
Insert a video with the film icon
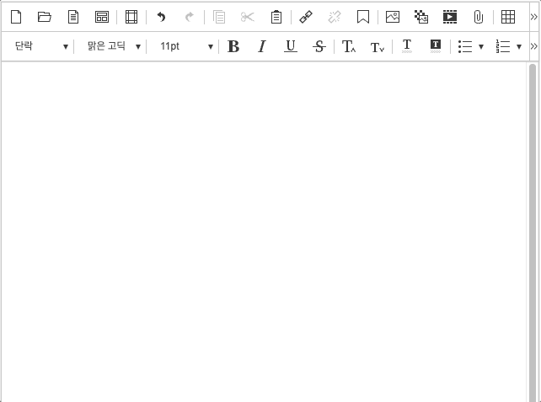click(450, 17)
